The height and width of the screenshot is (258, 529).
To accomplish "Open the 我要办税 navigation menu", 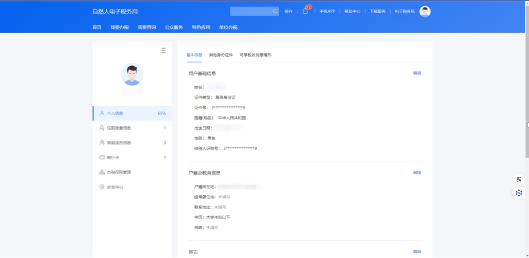I will point(120,27).
